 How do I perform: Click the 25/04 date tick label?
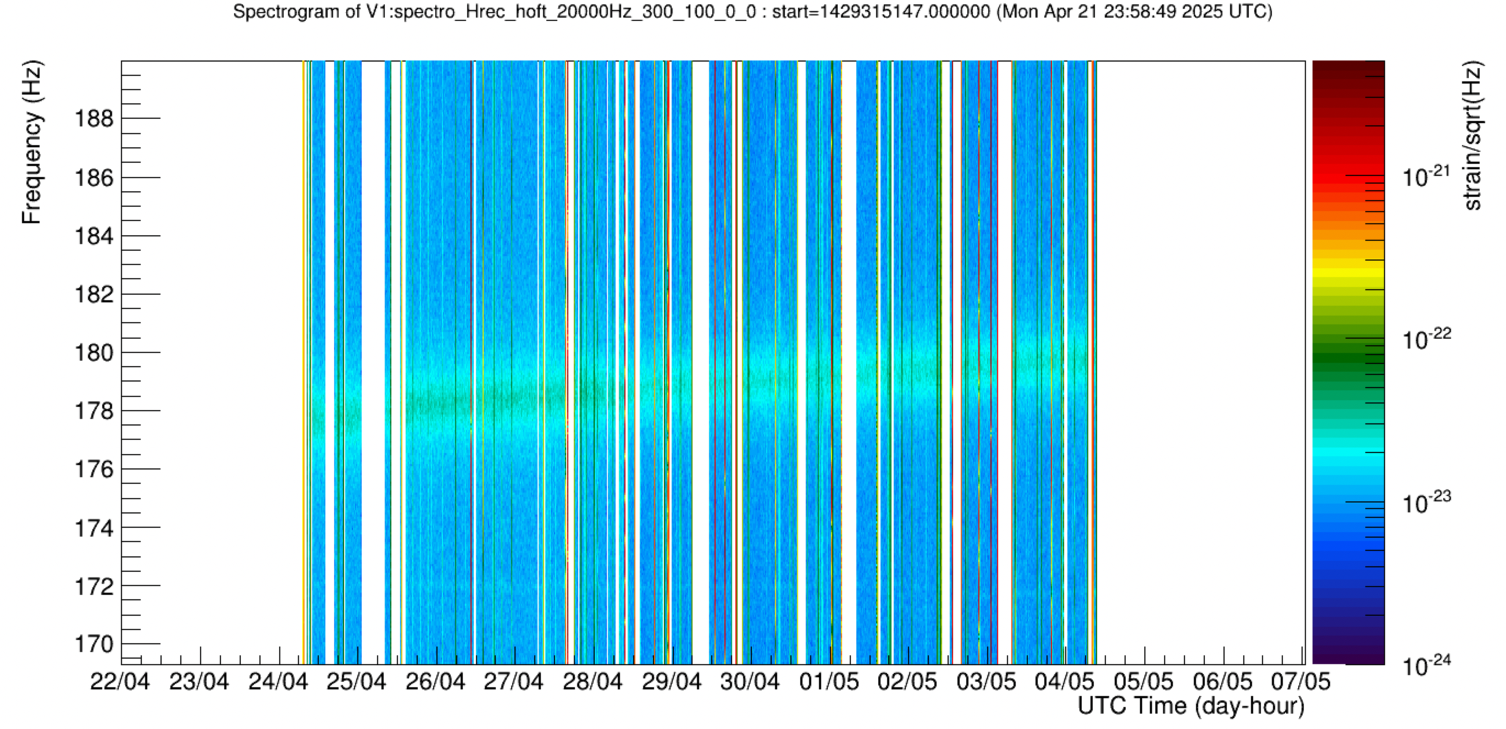point(356,682)
